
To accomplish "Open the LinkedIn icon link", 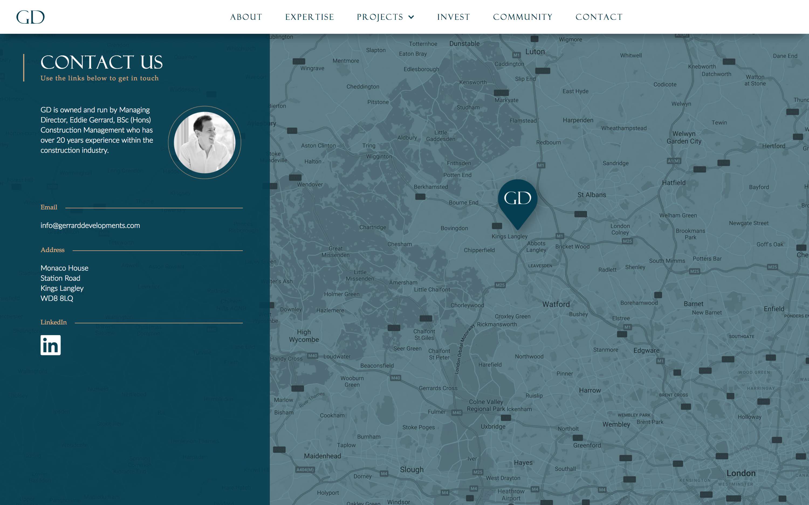I will pyautogui.click(x=50, y=345).
